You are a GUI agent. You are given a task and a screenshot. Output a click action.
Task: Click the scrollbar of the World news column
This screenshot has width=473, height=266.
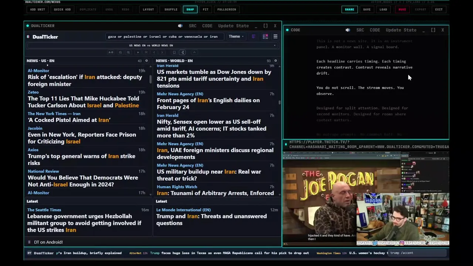[x=279, y=102]
